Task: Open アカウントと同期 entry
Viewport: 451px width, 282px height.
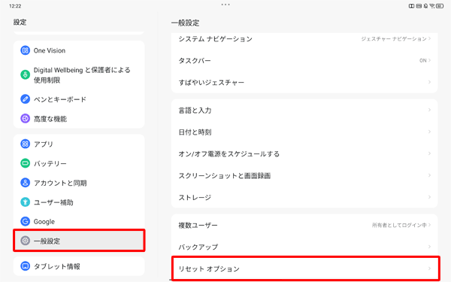Action: pyautogui.click(x=79, y=183)
